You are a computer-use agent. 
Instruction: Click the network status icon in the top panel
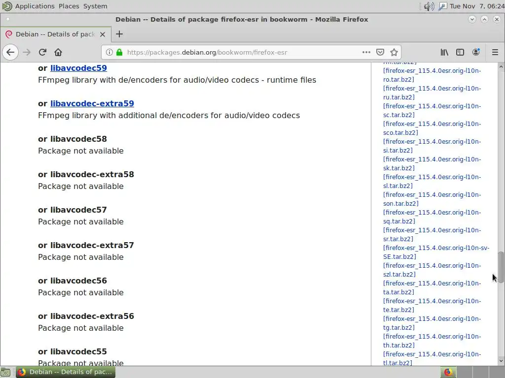pos(443,6)
